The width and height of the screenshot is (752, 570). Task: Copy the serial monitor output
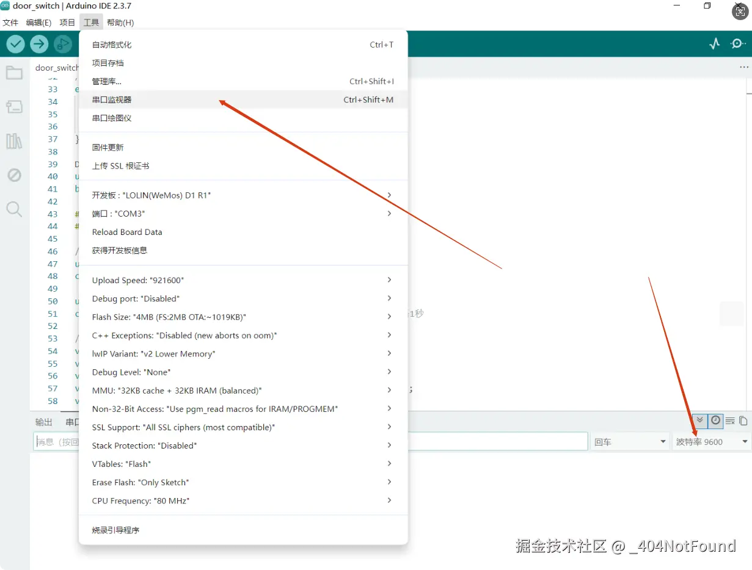(743, 421)
